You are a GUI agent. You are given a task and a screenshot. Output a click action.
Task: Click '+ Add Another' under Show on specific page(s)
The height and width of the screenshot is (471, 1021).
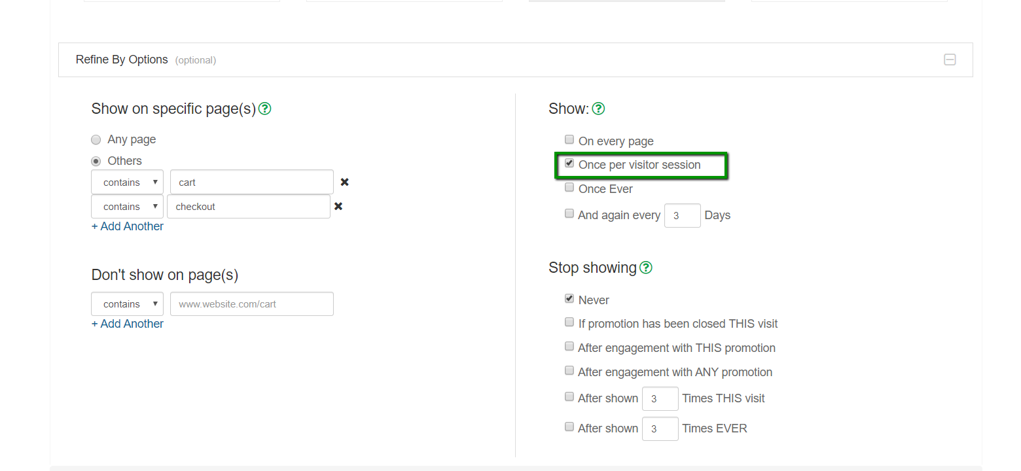tap(128, 226)
